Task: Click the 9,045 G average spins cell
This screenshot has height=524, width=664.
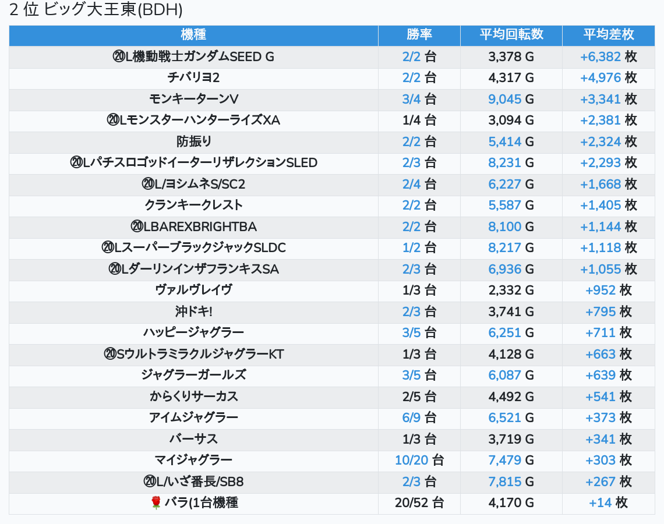Action: point(511,99)
